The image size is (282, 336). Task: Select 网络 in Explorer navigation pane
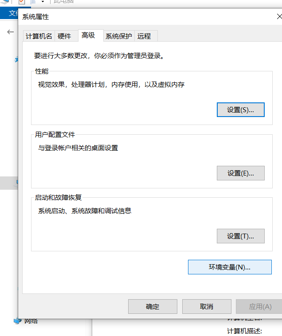pos(26,321)
